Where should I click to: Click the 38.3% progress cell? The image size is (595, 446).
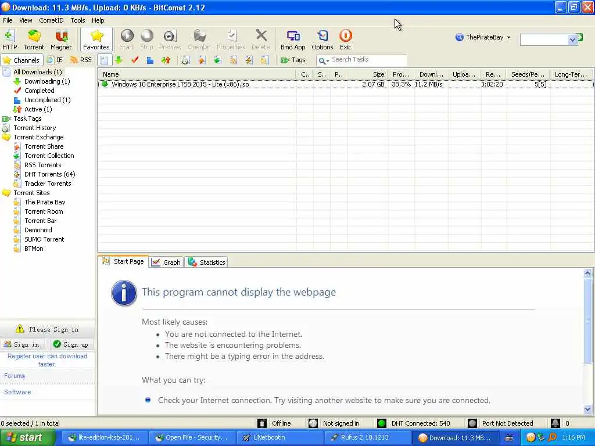401,84
